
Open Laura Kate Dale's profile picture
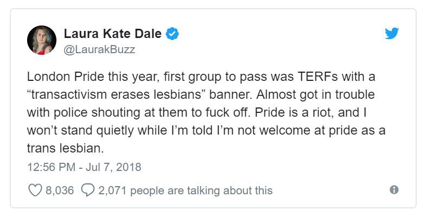point(42,40)
